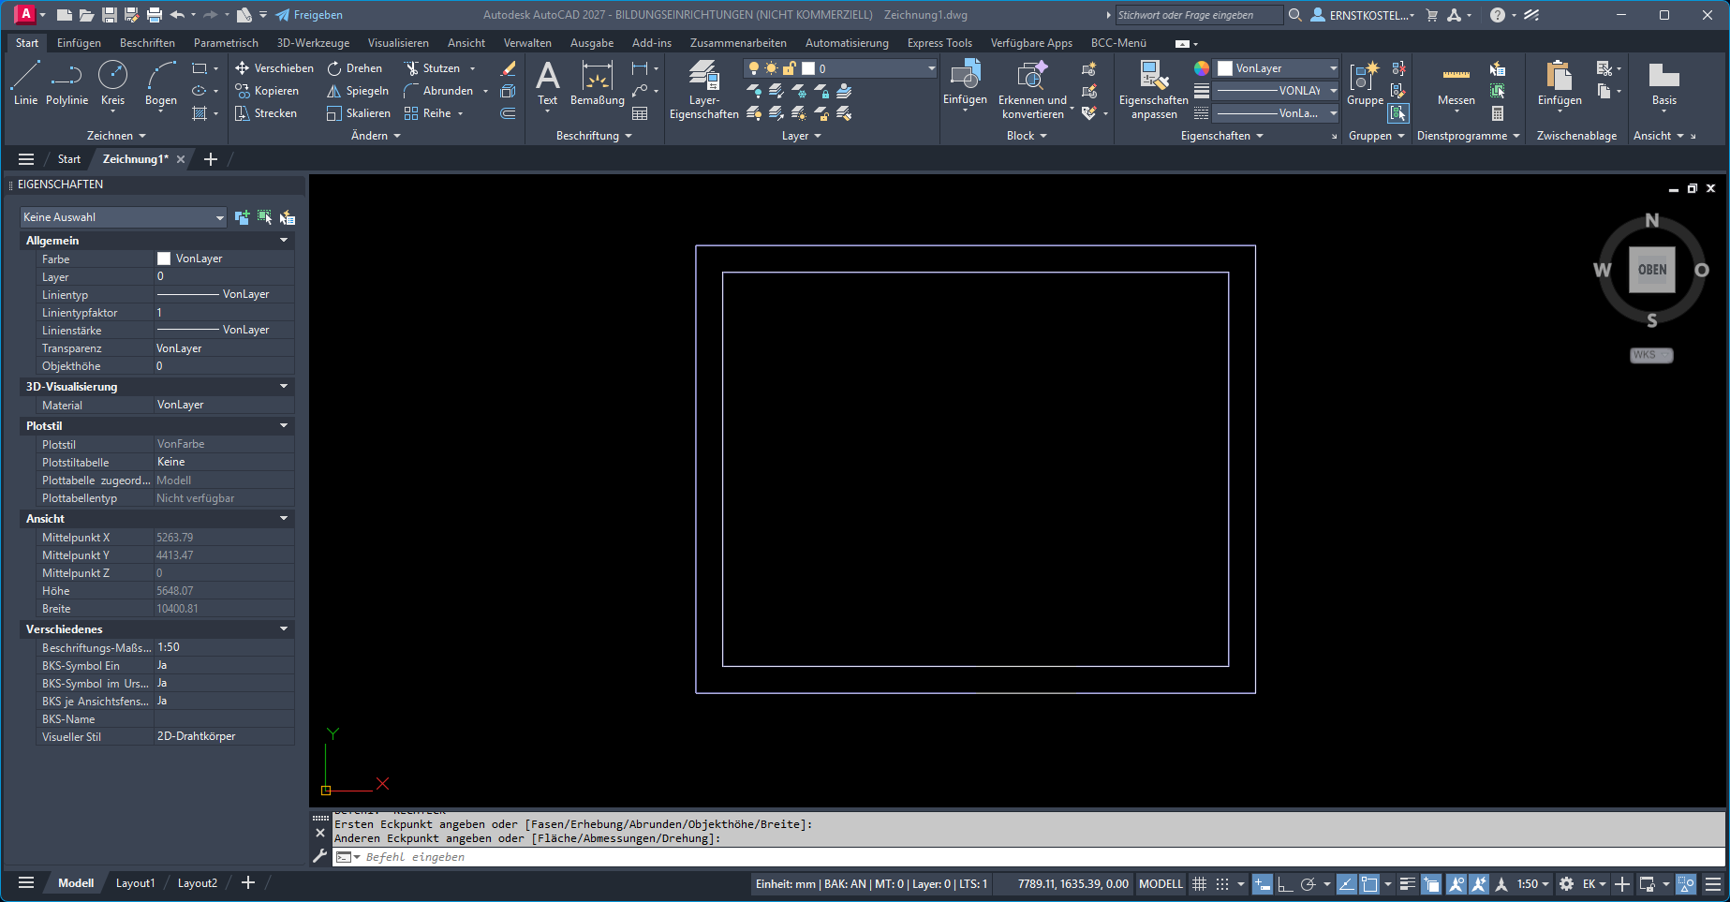
Task: Toggle grid display in status bar
Action: pyautogui.click(x=1199, y=883)
